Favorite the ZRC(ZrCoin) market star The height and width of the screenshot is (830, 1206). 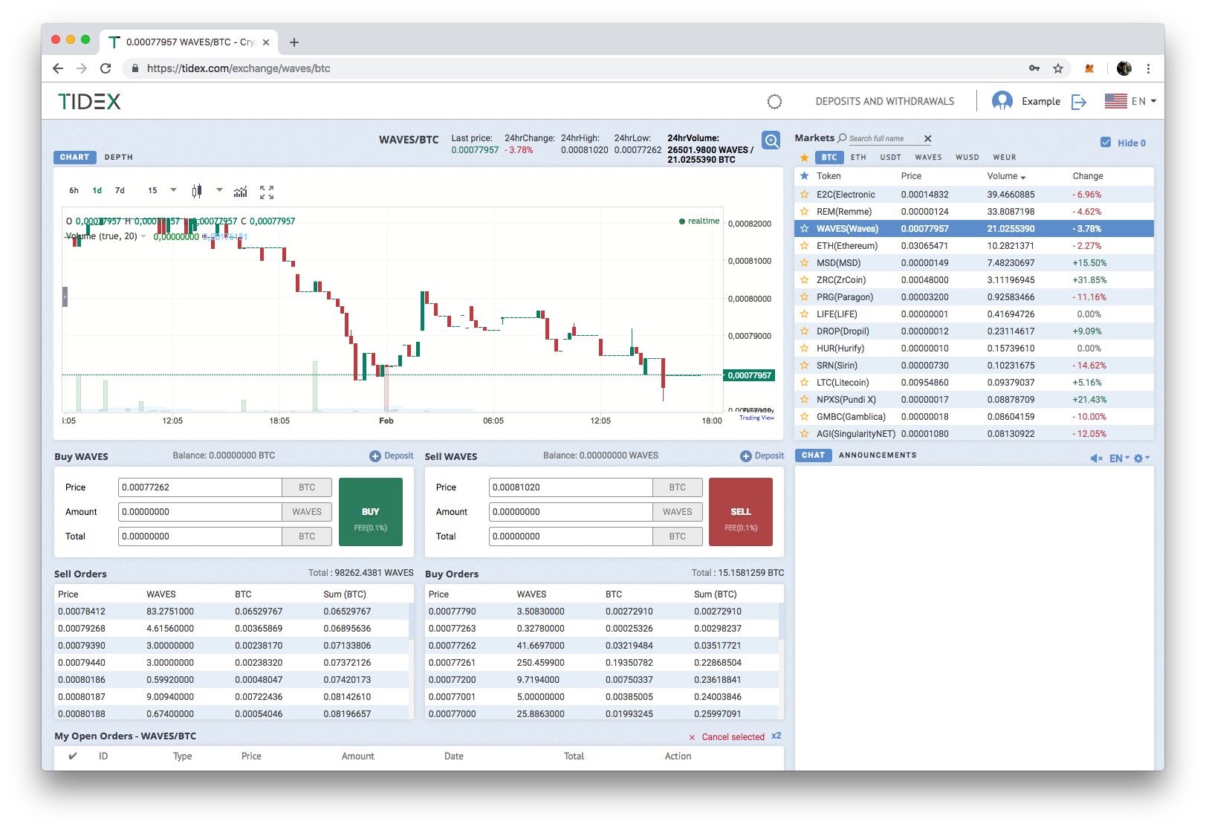coord(804,280)
